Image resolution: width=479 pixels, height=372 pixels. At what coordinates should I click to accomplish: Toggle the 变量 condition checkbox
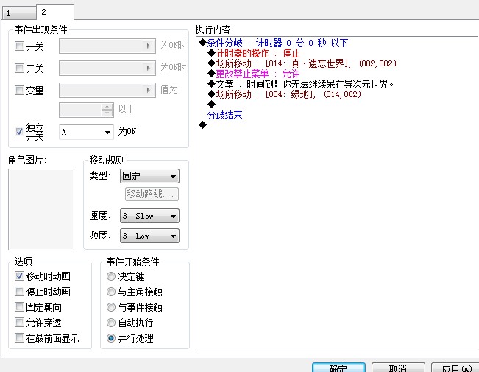[19, 91]
